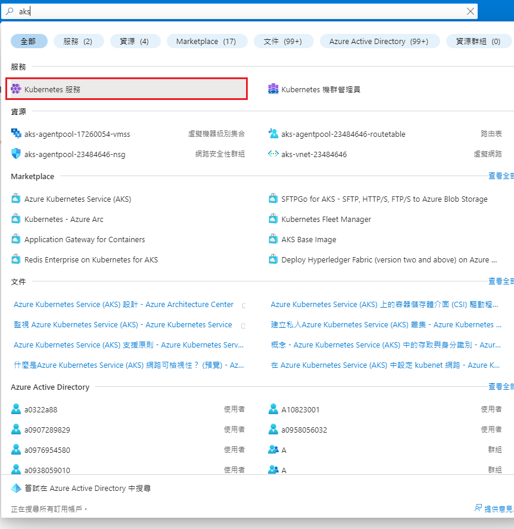Click 嘗試在 Azure Active Directory 中搜尋
The image size is (514, 529).
coord(88,488)
